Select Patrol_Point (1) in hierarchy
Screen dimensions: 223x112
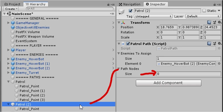pyautogui.click(x=32, y=91)
